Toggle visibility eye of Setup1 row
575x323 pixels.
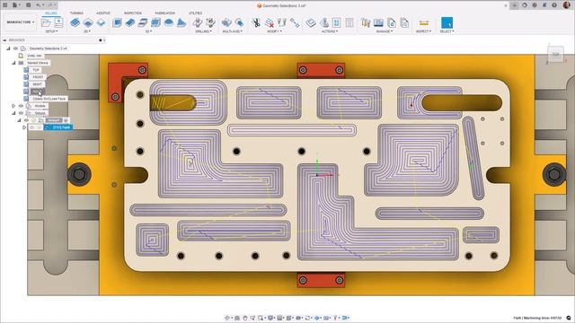click(x=26, y=120)
